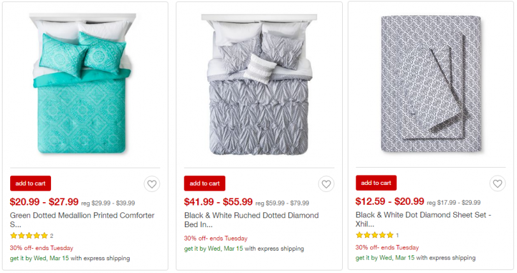
Task: Click star rating on Green Medallion Comforter
Action: [29, 236]
